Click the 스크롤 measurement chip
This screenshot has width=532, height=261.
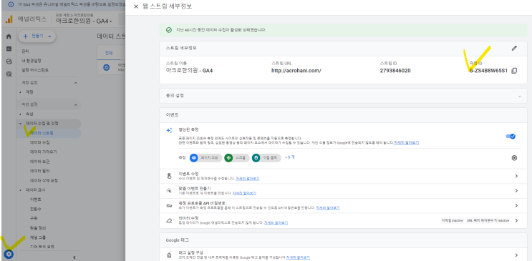[237, 157]
